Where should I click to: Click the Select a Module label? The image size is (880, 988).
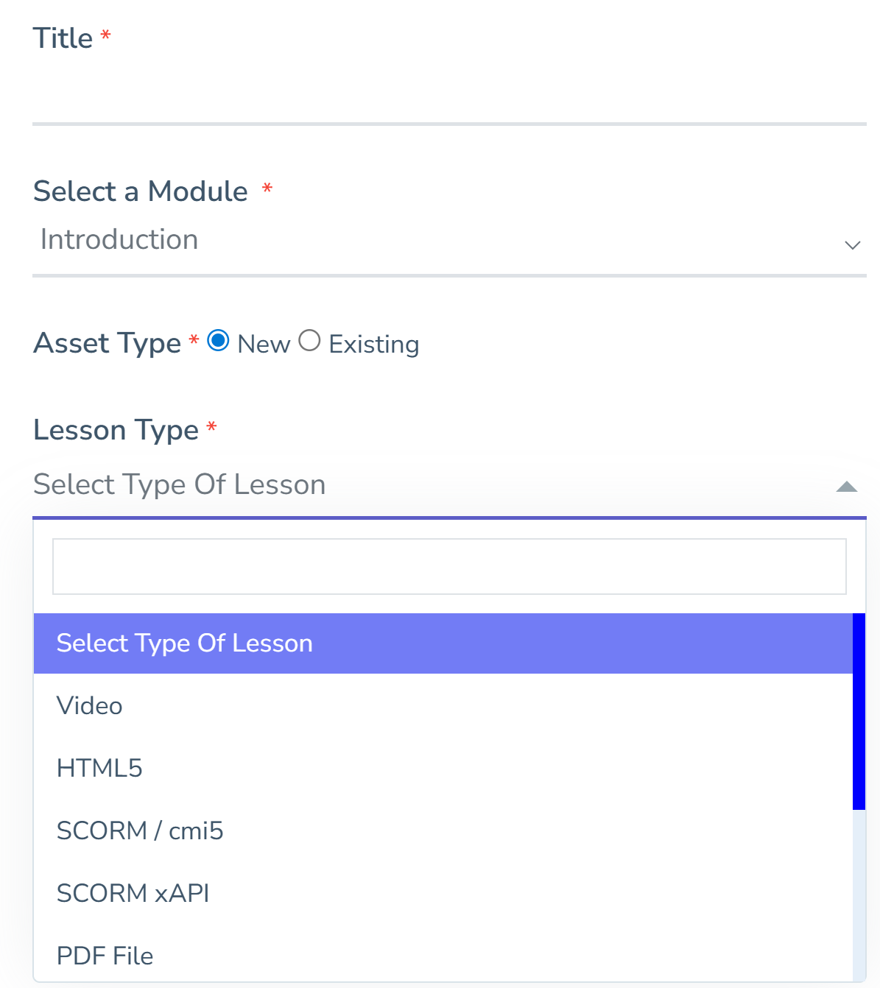click(141, 191)
